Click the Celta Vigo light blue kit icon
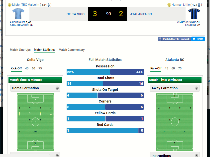210x157 pixels. click(x=18, y=14)
